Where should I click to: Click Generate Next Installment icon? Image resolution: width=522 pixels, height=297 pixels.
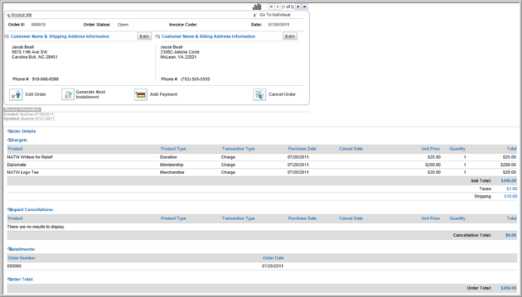(68, 94)
